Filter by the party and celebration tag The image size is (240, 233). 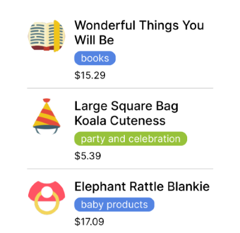[131, 139]
